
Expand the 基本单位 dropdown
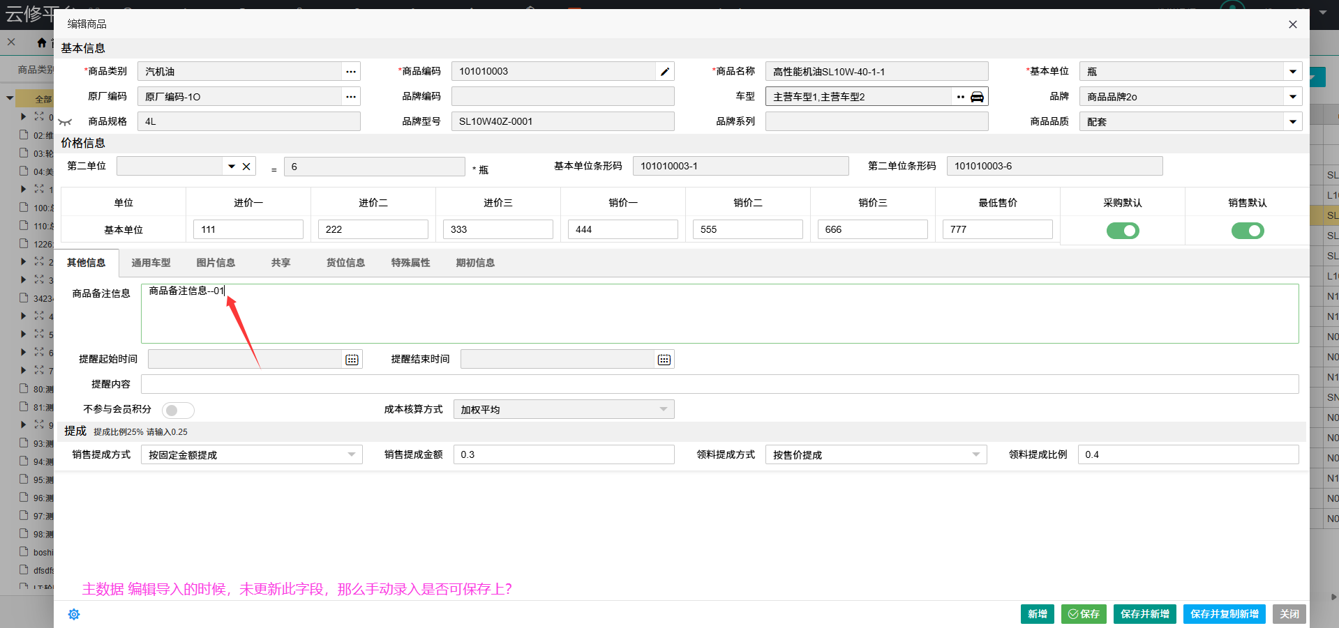pyautogui.click(x=1292, y=72)
